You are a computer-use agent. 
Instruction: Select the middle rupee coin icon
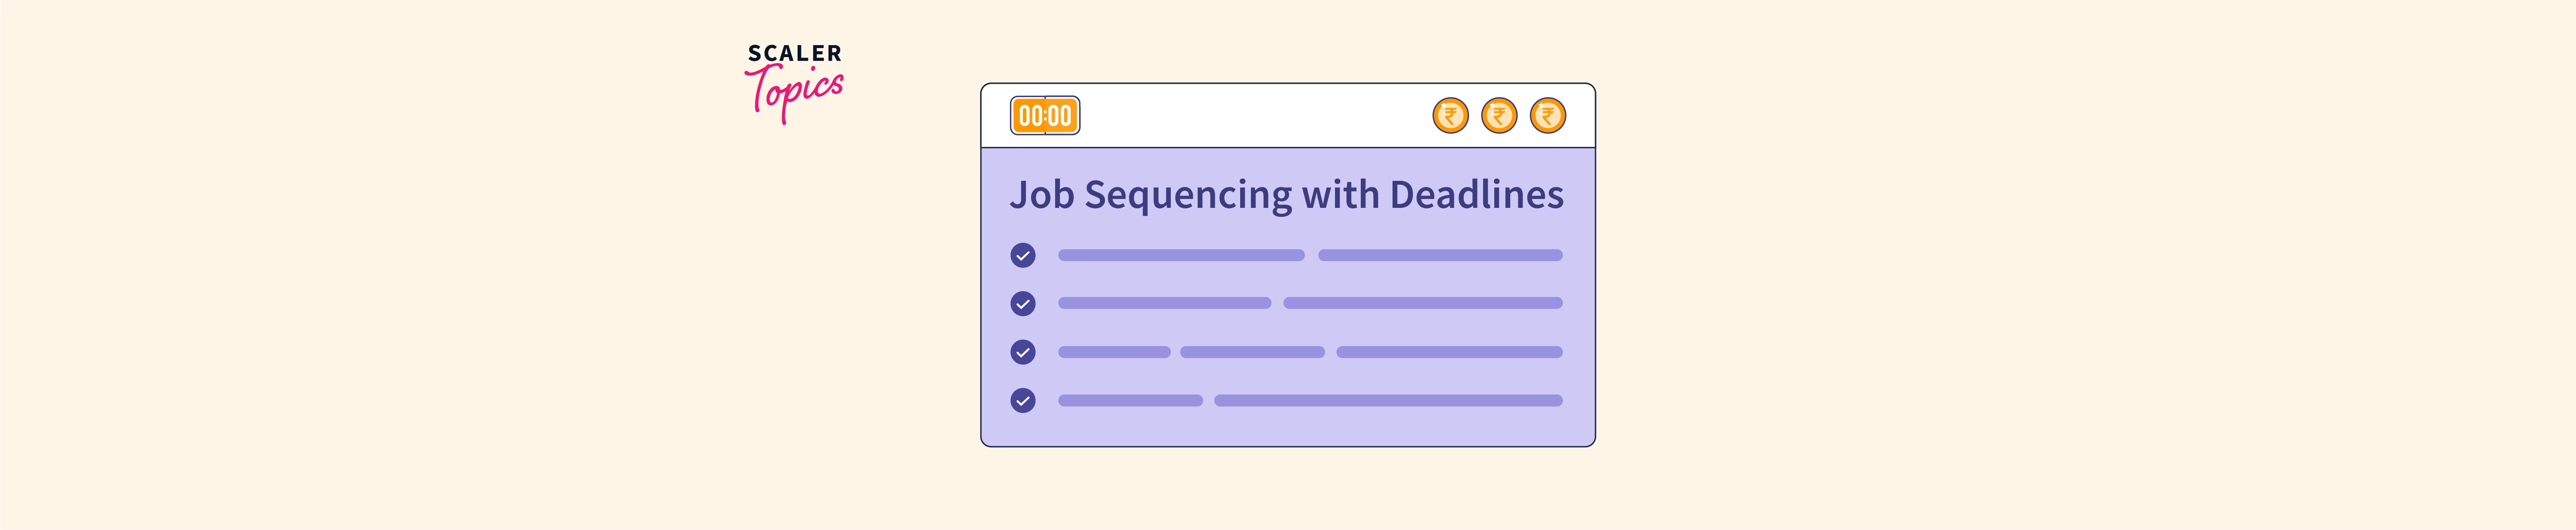(1499, 116)
